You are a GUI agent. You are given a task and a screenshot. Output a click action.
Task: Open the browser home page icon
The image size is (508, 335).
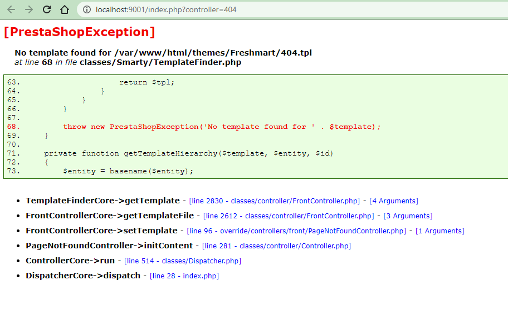(65, 9)
